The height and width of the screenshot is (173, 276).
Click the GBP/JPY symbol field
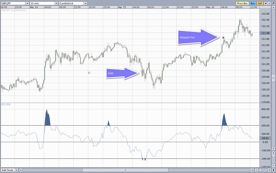(x=13, y=4)
